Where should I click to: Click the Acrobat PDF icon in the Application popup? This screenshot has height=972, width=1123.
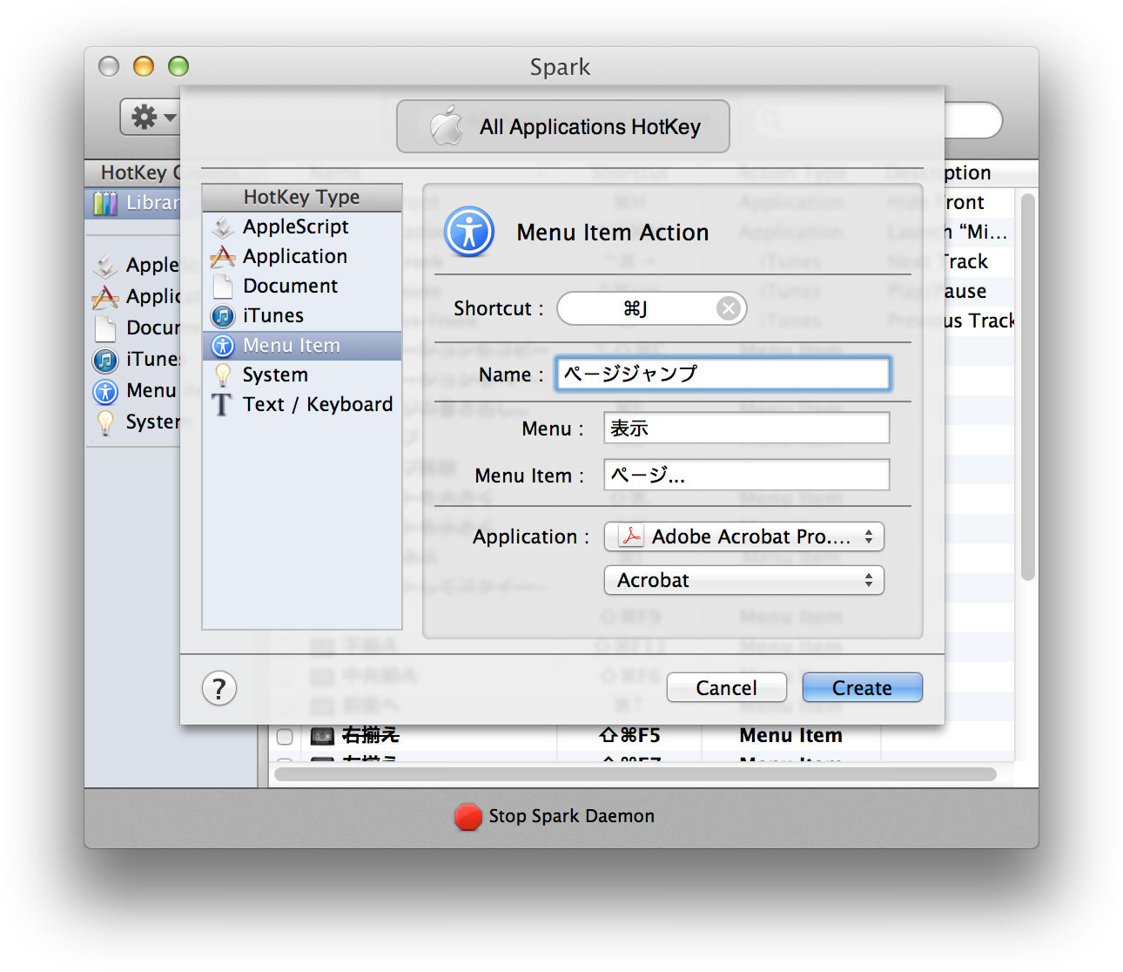631,537
